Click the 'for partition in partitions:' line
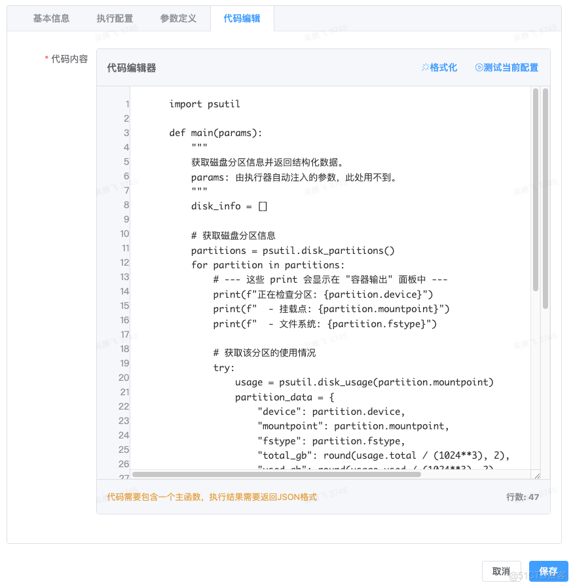 point(267,265)
